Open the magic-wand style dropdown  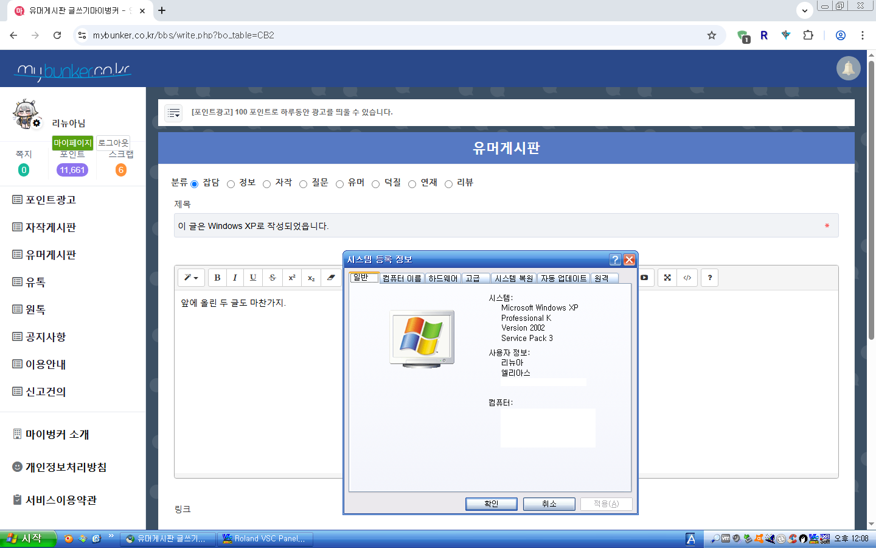[191, 278]
